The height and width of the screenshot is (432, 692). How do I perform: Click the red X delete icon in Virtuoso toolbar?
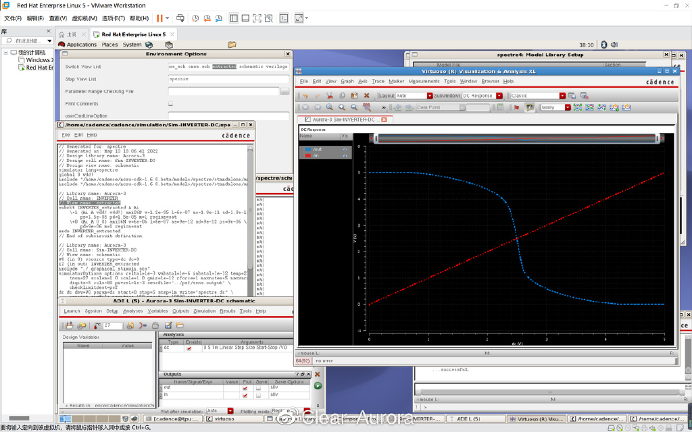click(366, 96)
